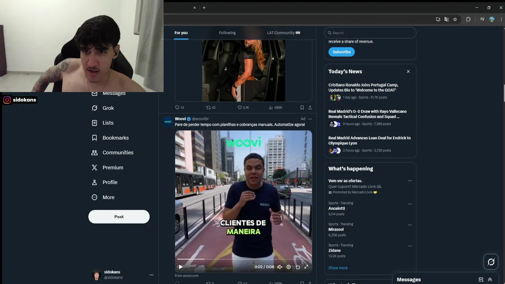Open more options for the Mirassol trend

tap(410, 225)
